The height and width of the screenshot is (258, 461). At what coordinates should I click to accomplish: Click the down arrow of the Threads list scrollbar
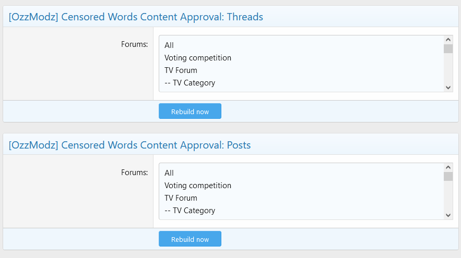[448, 88]
